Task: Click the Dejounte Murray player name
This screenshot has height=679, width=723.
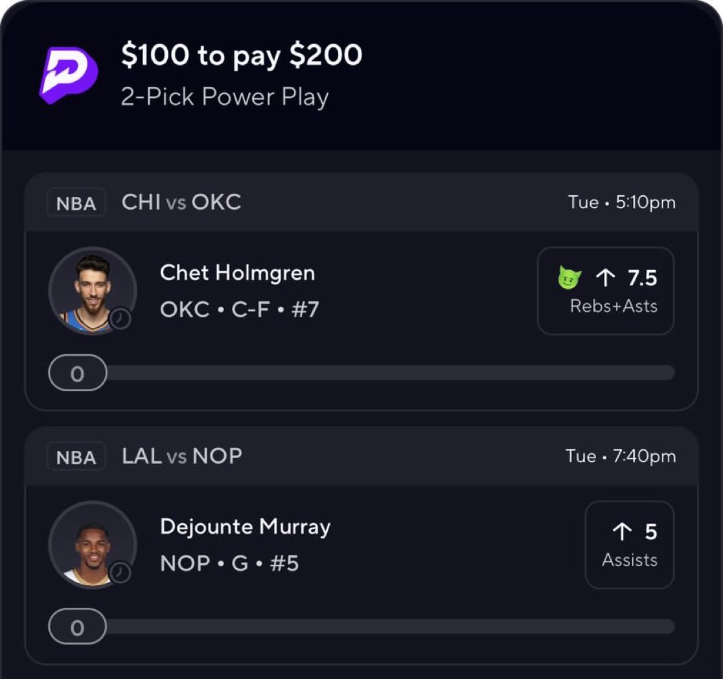Action: pyautogui.click(x=245, y=527)
